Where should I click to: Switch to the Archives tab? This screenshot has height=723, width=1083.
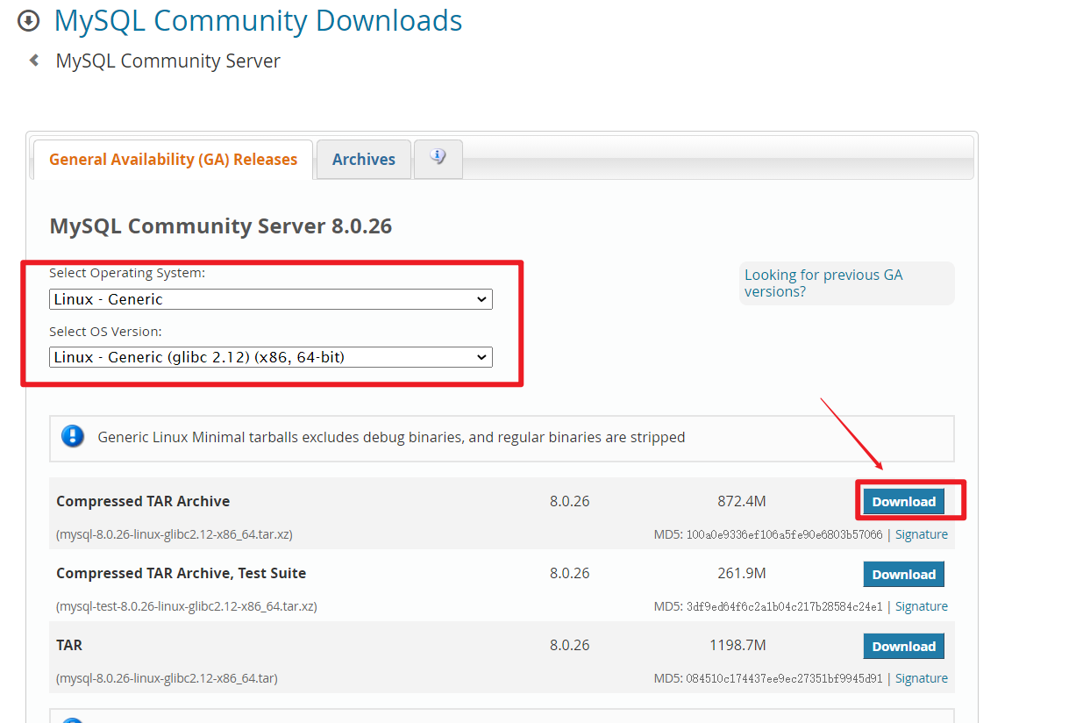tap(364, 160)
